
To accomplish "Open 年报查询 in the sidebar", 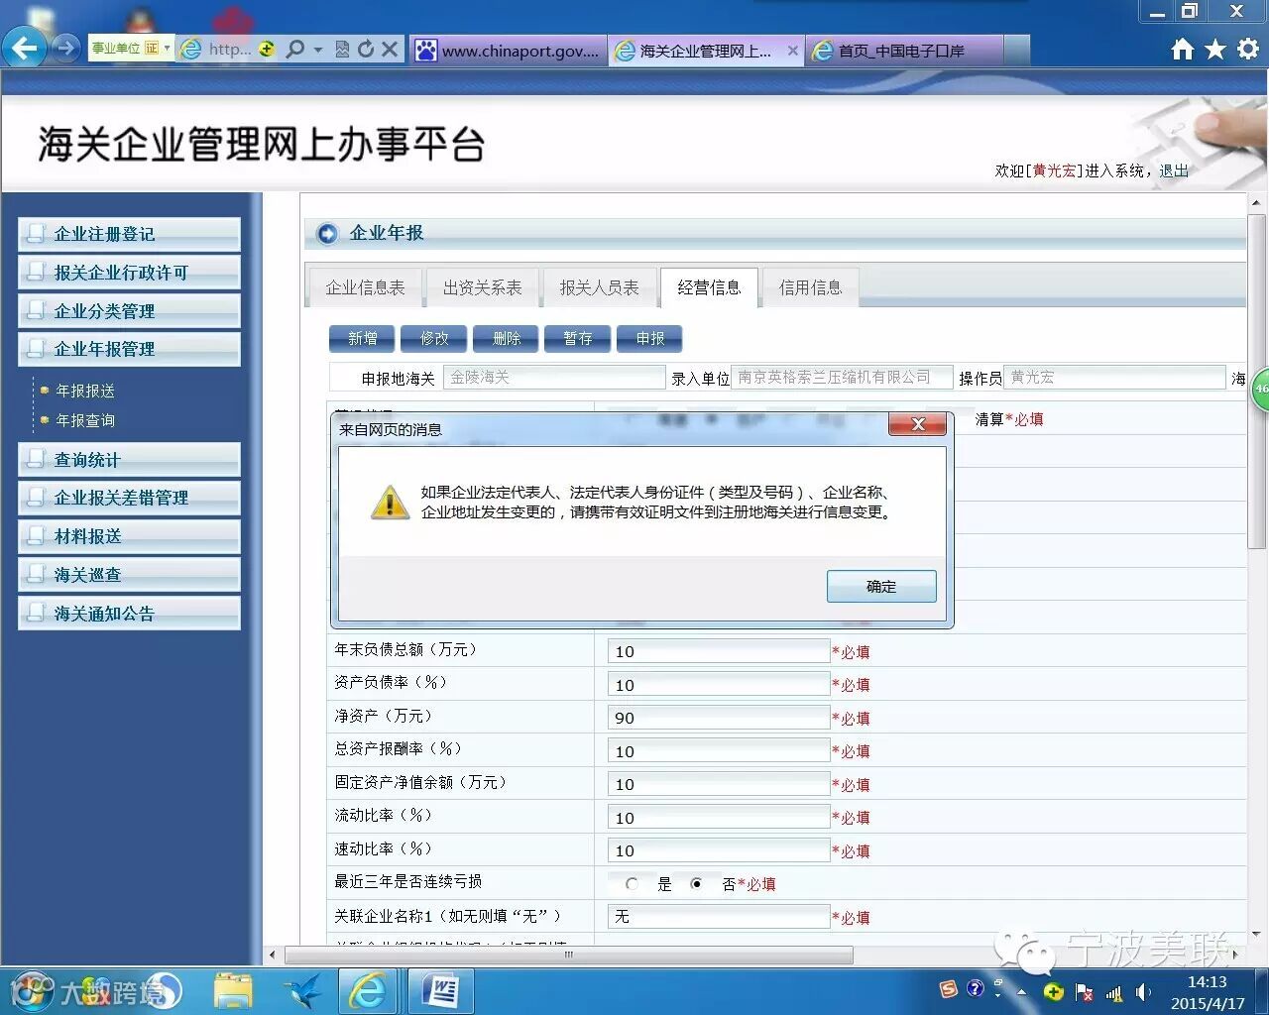I will point(85,420).
